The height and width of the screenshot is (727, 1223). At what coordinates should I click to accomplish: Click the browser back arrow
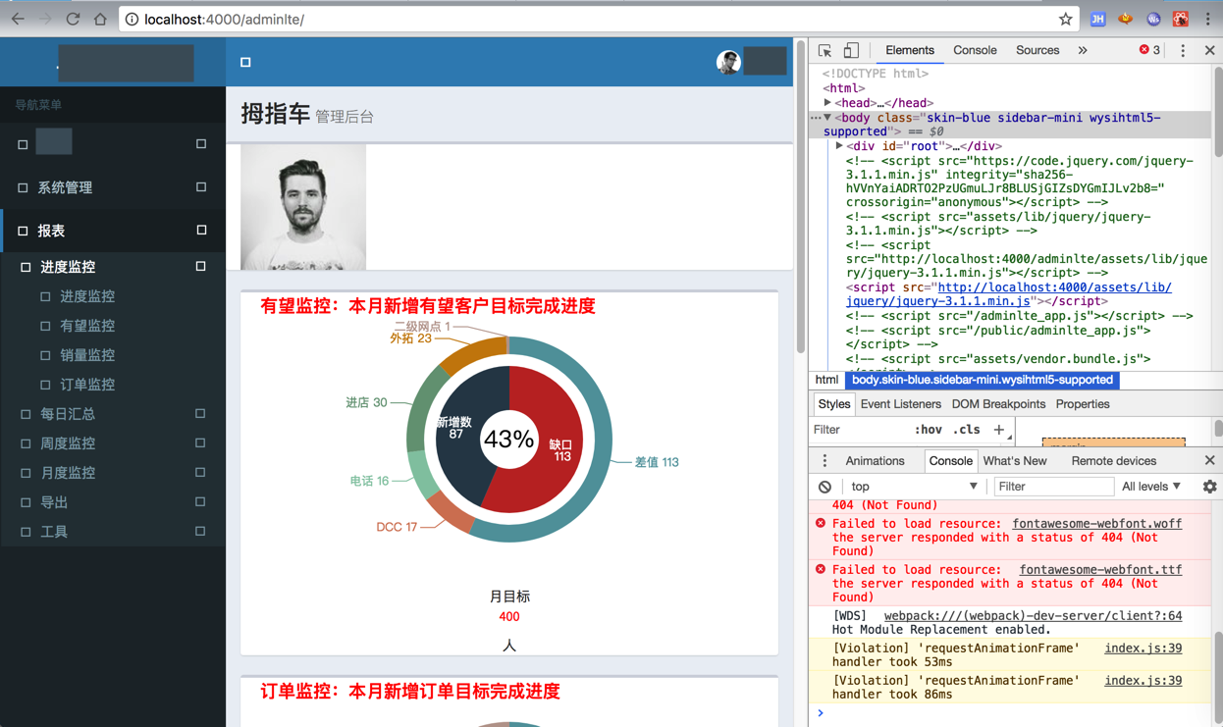pos(18,19)
